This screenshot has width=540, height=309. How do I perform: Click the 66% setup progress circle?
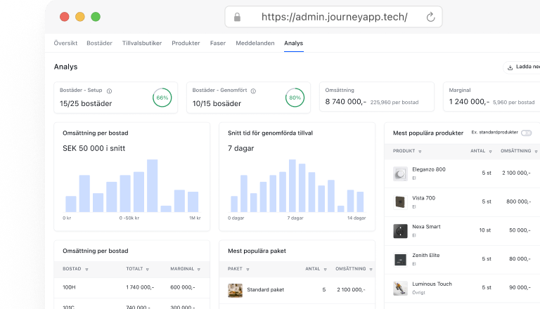162,98
